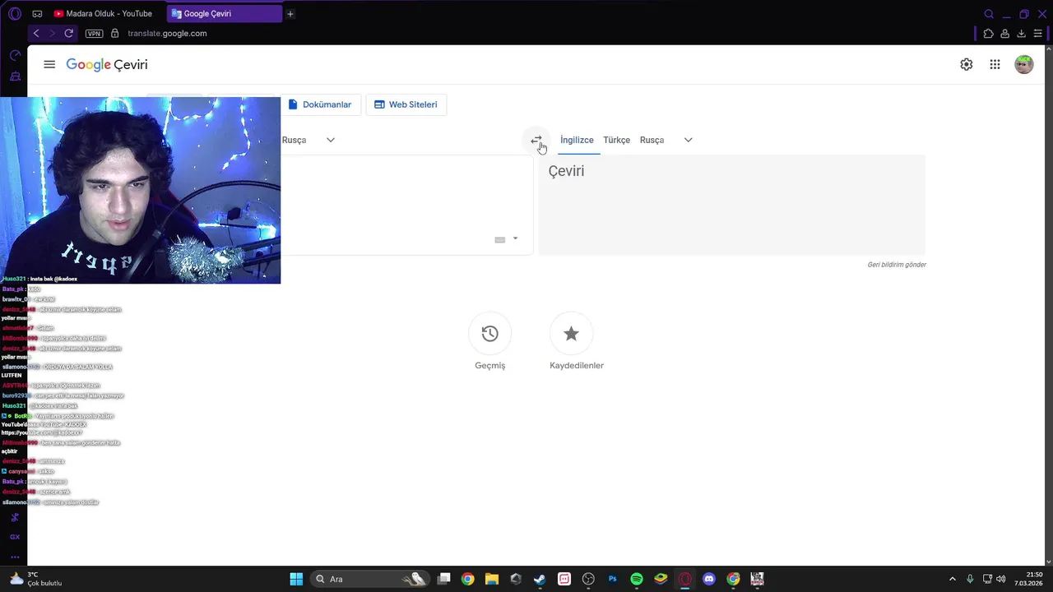This screenshot has width=1053, height=592.
Task: Reload the current page
Action: click(x=69, y=33)
